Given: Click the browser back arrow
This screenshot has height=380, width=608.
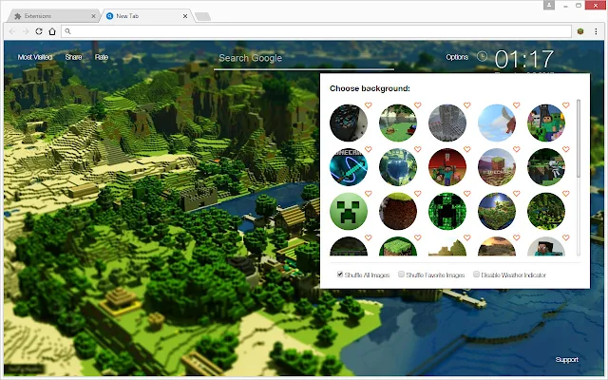Looking at the screenshot, I should click(x=12, y=31).
